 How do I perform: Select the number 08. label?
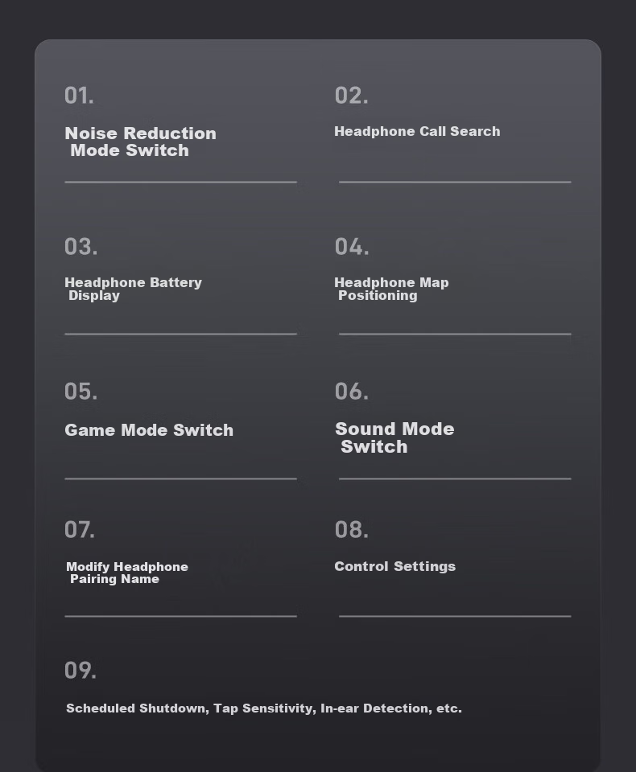[x=352, y=530]
